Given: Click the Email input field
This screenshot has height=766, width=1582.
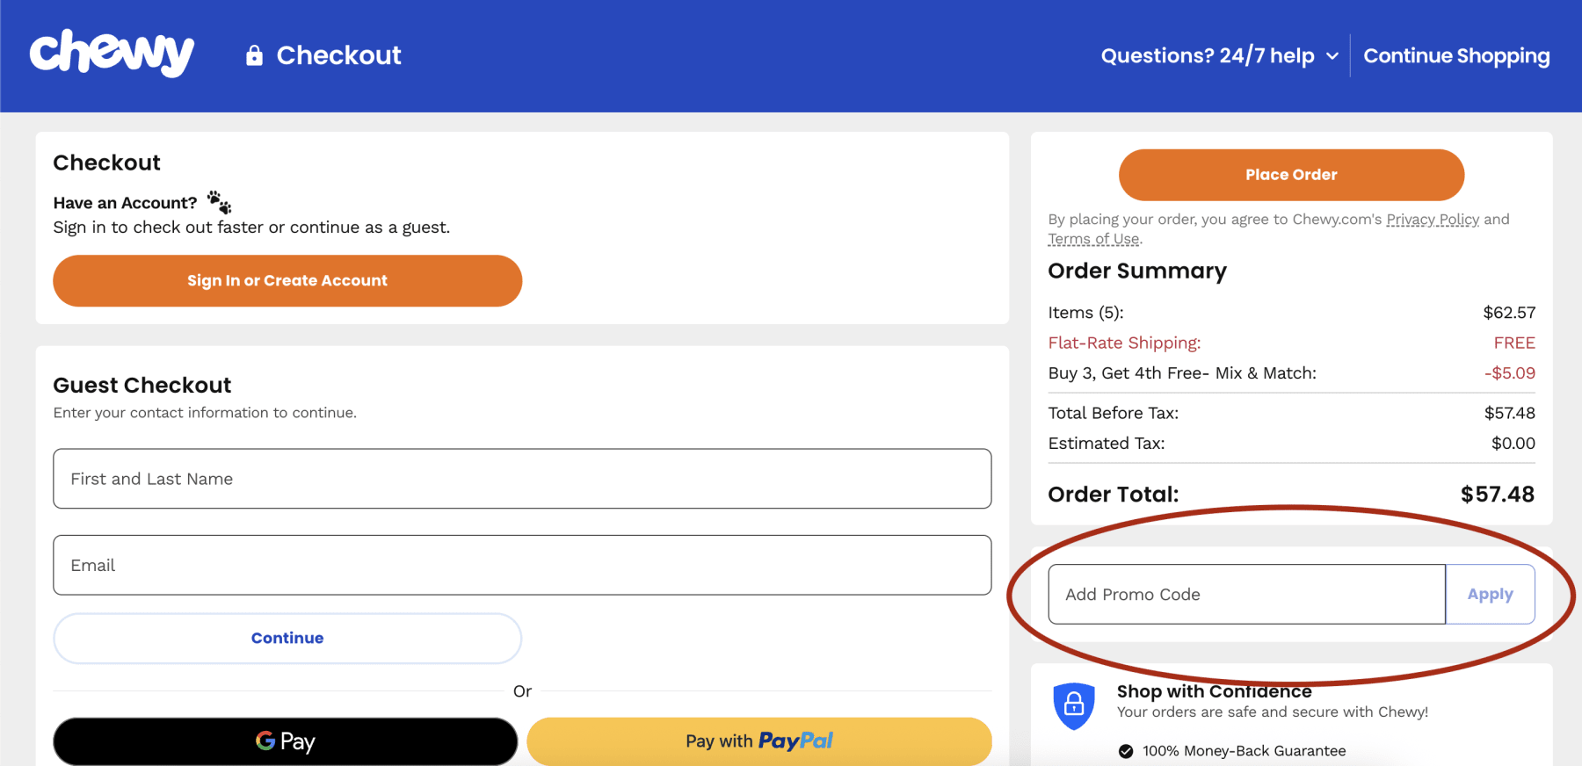Looking at the screenshot, I should (x=522, y=565).
